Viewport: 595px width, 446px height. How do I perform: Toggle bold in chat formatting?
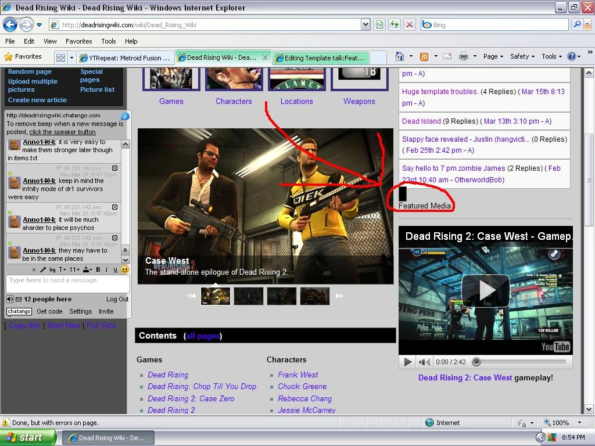pyautogui.click(x=98, y=269)
